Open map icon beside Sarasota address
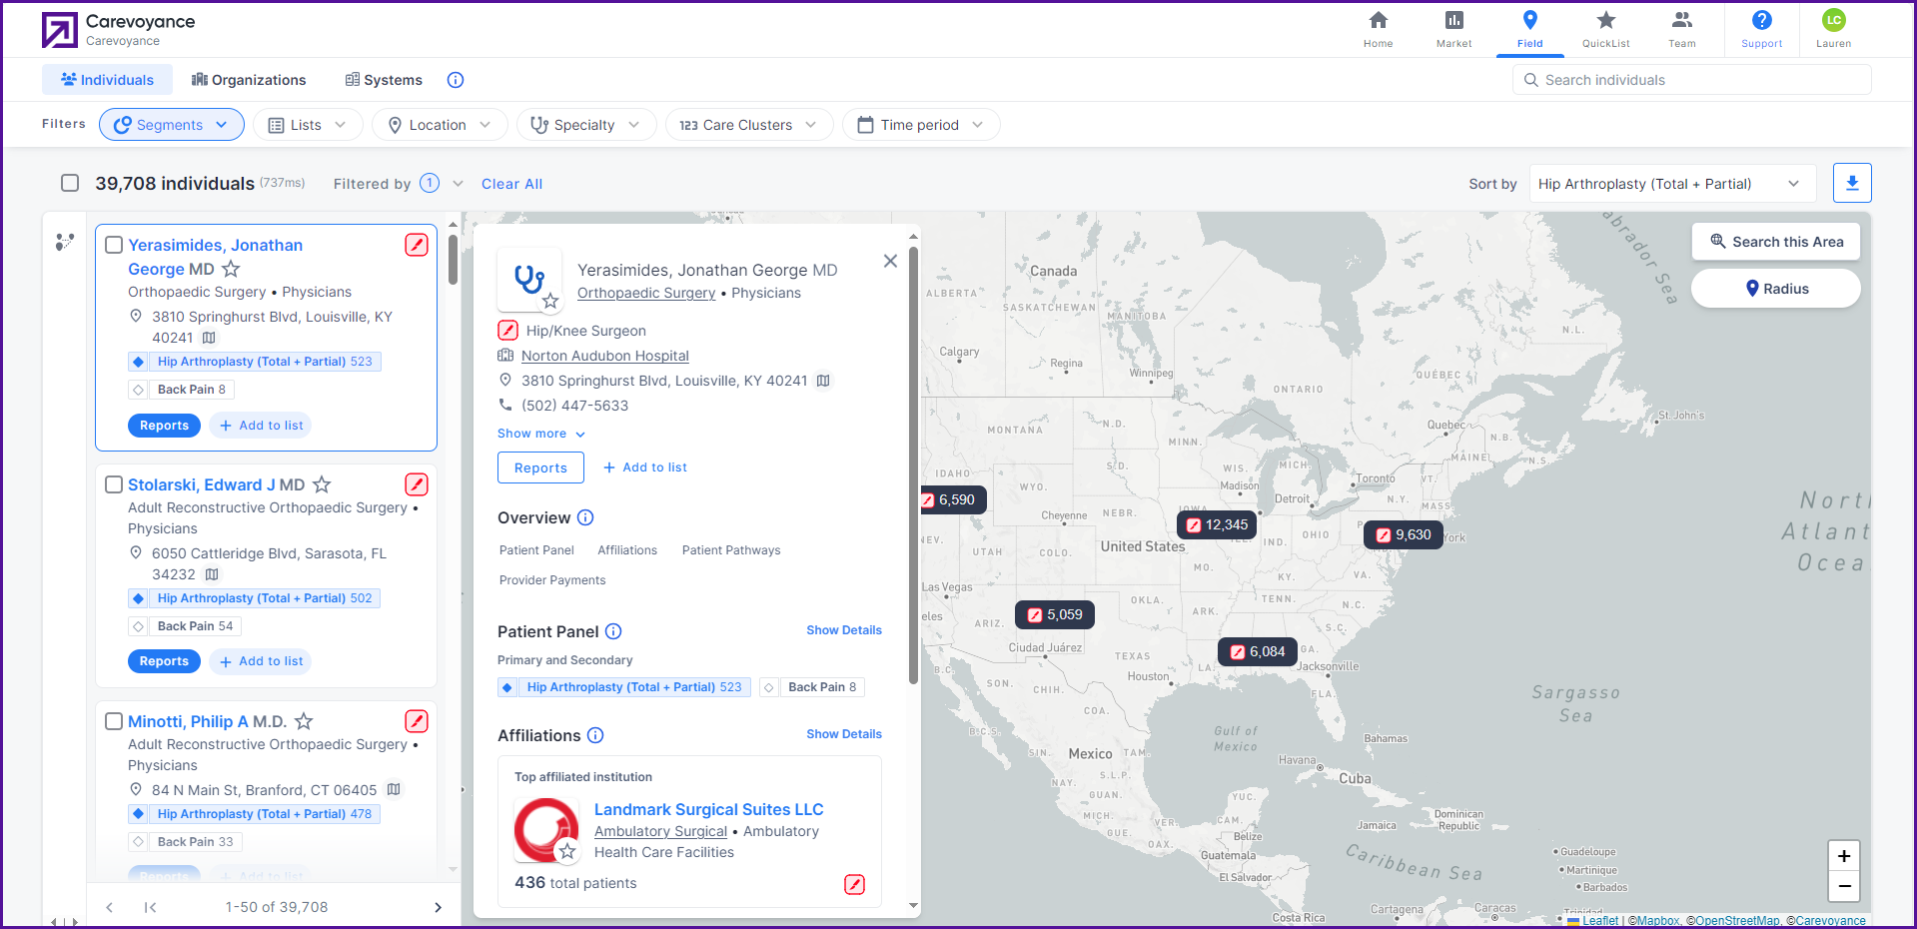 point(212,574)
